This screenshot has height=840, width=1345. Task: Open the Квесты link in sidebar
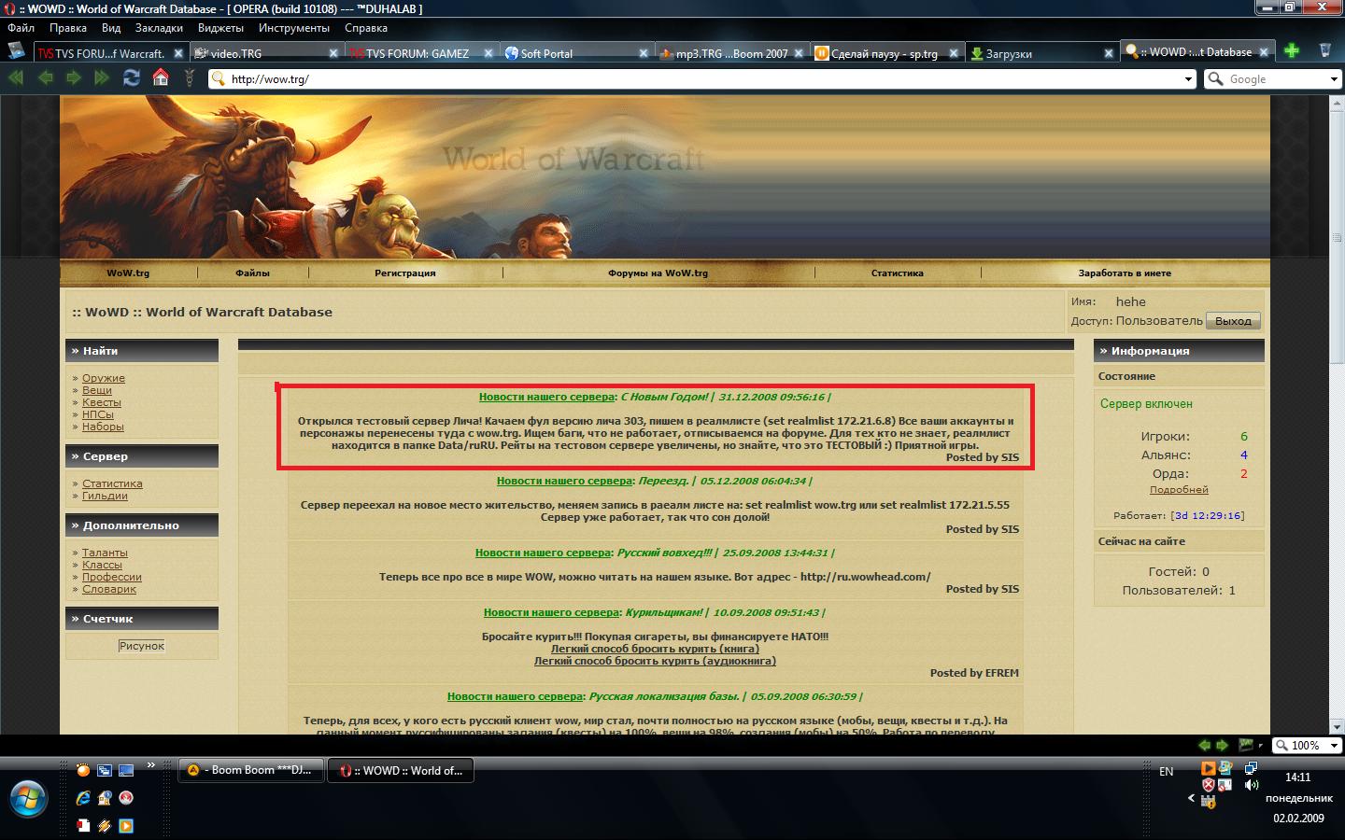[x=101, y=402]
